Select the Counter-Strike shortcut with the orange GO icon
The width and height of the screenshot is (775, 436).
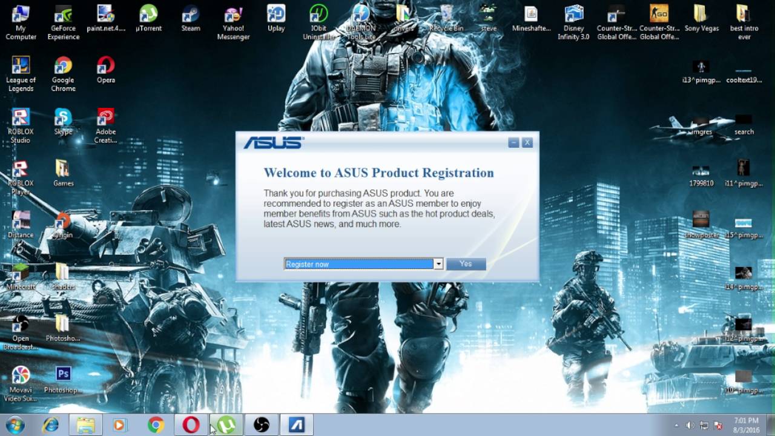659,22
